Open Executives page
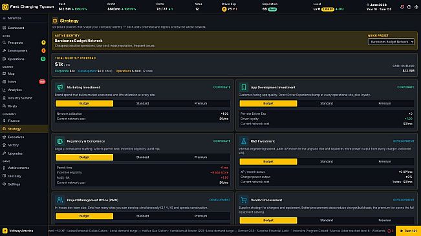The height and width of the screenshot is (236, 421). point(24,137)
